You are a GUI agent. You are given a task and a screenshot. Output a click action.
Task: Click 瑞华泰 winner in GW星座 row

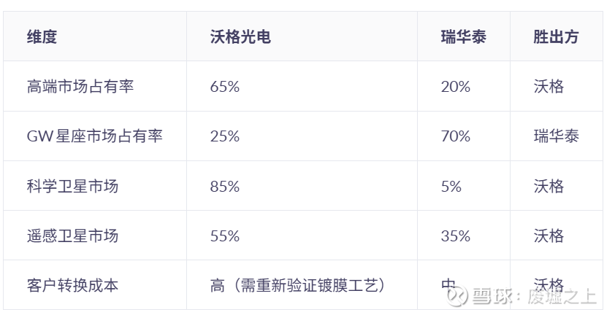(556, 136)
